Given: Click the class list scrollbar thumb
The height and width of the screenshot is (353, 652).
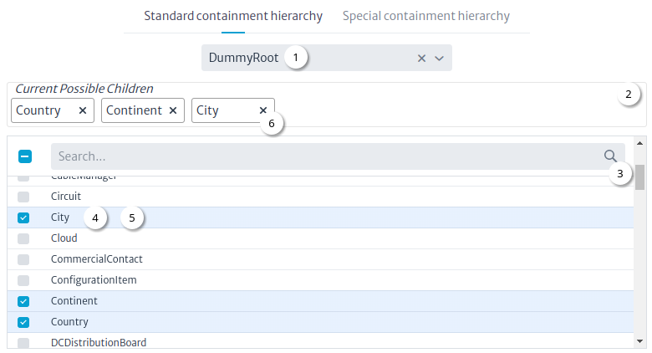Looking at the screenshot, I should (x=639, y=176).
